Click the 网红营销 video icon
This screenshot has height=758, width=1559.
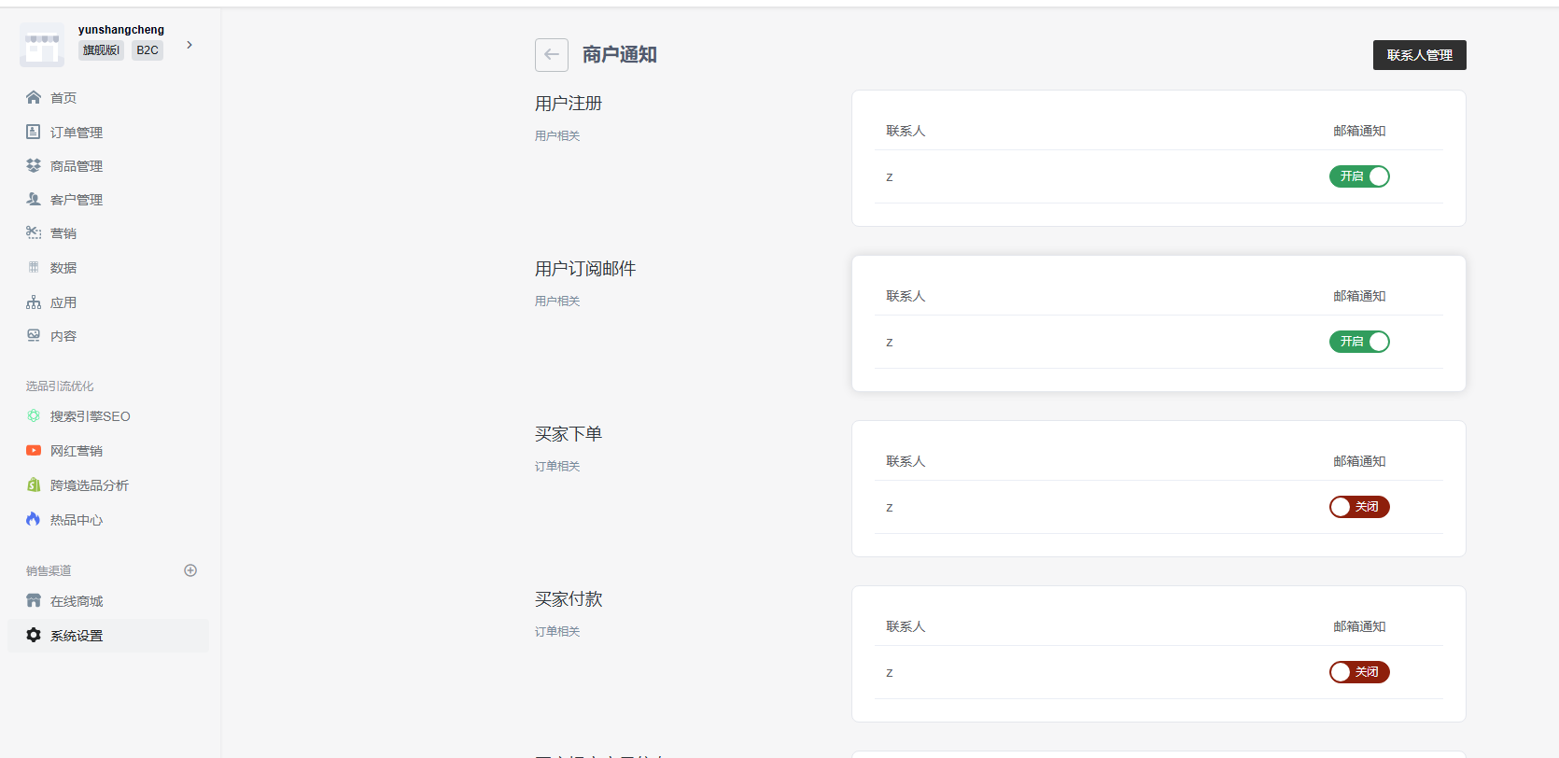click(x=34, y=451)
